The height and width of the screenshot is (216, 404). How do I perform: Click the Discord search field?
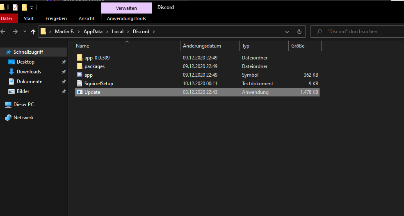tap(357, 32)
